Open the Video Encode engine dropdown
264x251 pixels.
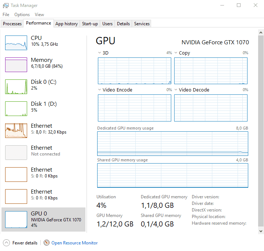[x=99, y=90]
